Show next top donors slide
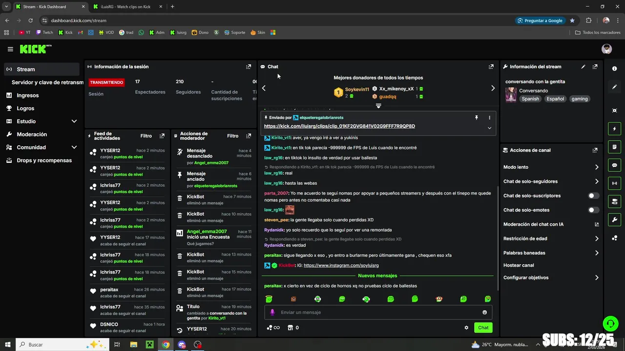625x351 pixels. [x=493, y=88]
